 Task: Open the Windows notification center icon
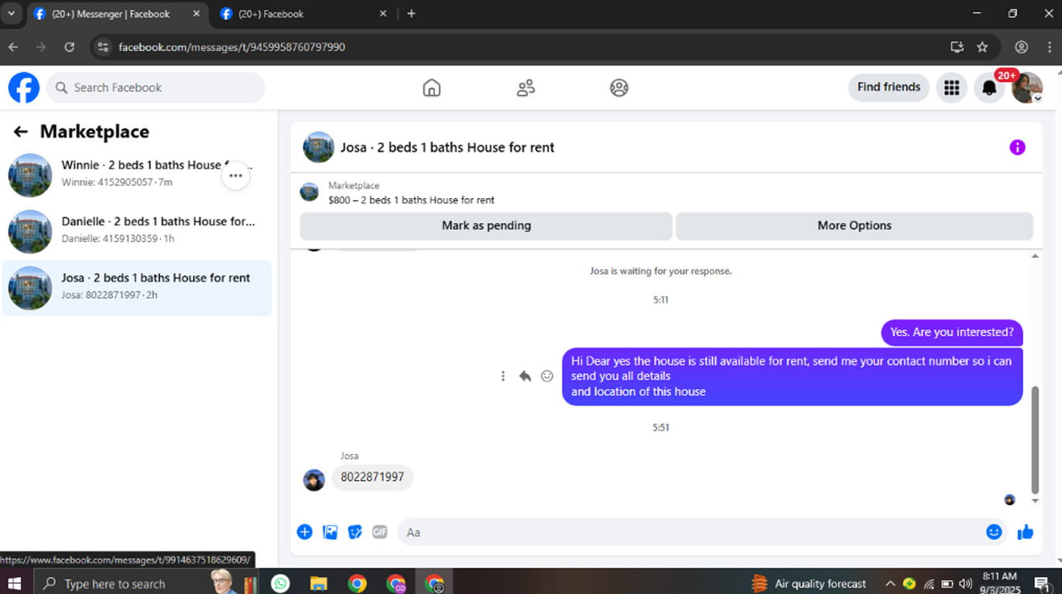1041,584
